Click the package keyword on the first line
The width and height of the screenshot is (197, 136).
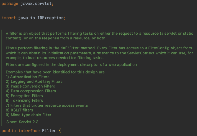(x=10, y=3)
